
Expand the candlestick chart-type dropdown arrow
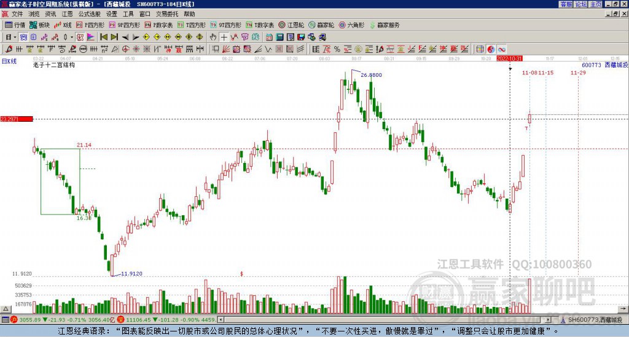(72, 38)
